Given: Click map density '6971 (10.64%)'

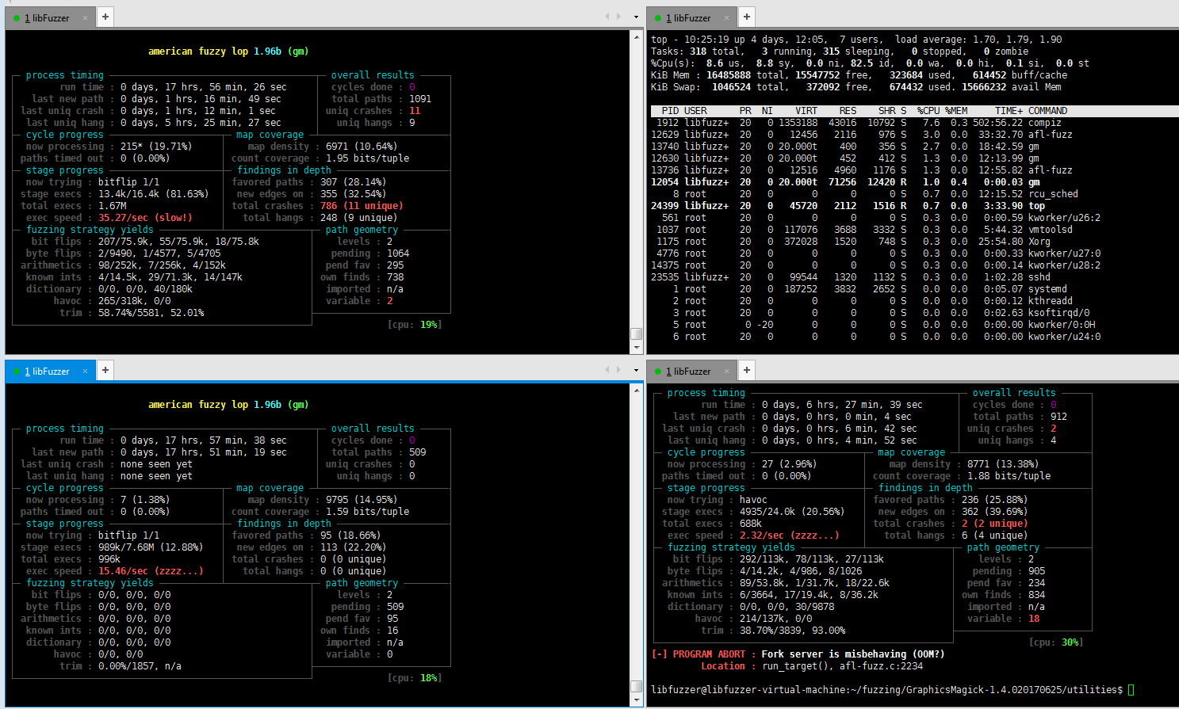Looking at the screenshot, I should pyautogui.click(x=362, y=147).
